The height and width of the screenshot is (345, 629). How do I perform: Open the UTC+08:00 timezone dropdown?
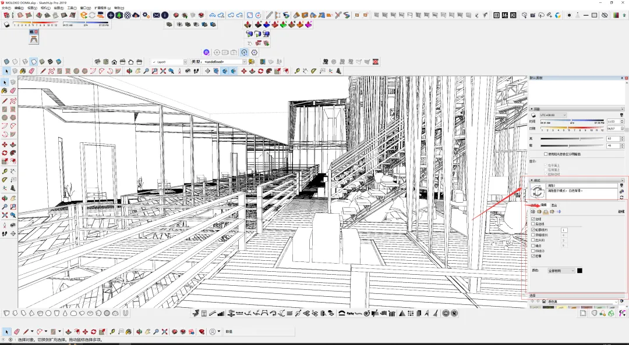553,115
